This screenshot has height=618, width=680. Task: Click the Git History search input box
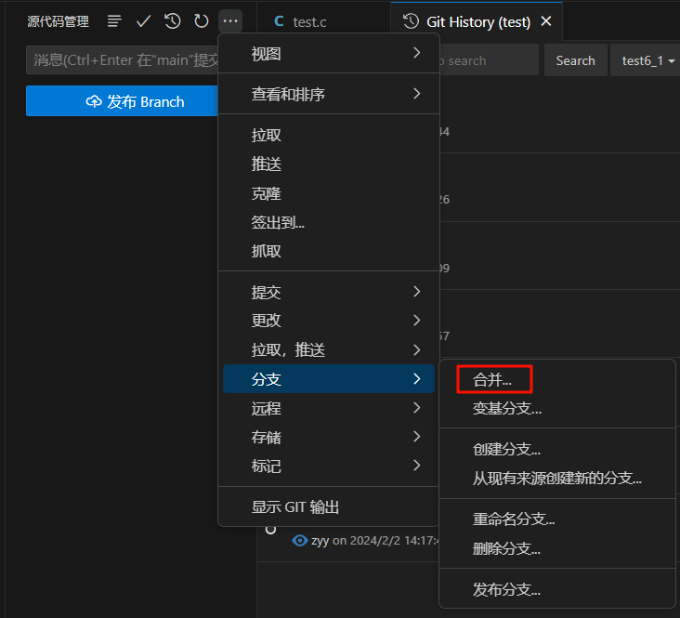coord(489,60)
